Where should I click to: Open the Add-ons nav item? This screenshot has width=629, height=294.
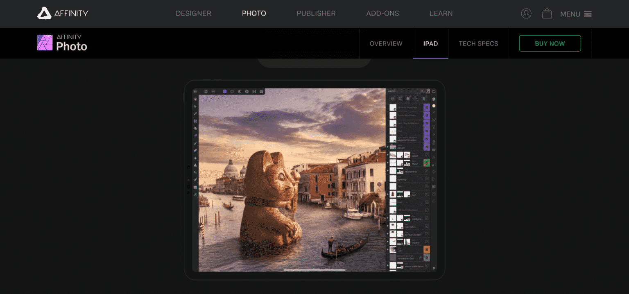click(x=382, y=14)
